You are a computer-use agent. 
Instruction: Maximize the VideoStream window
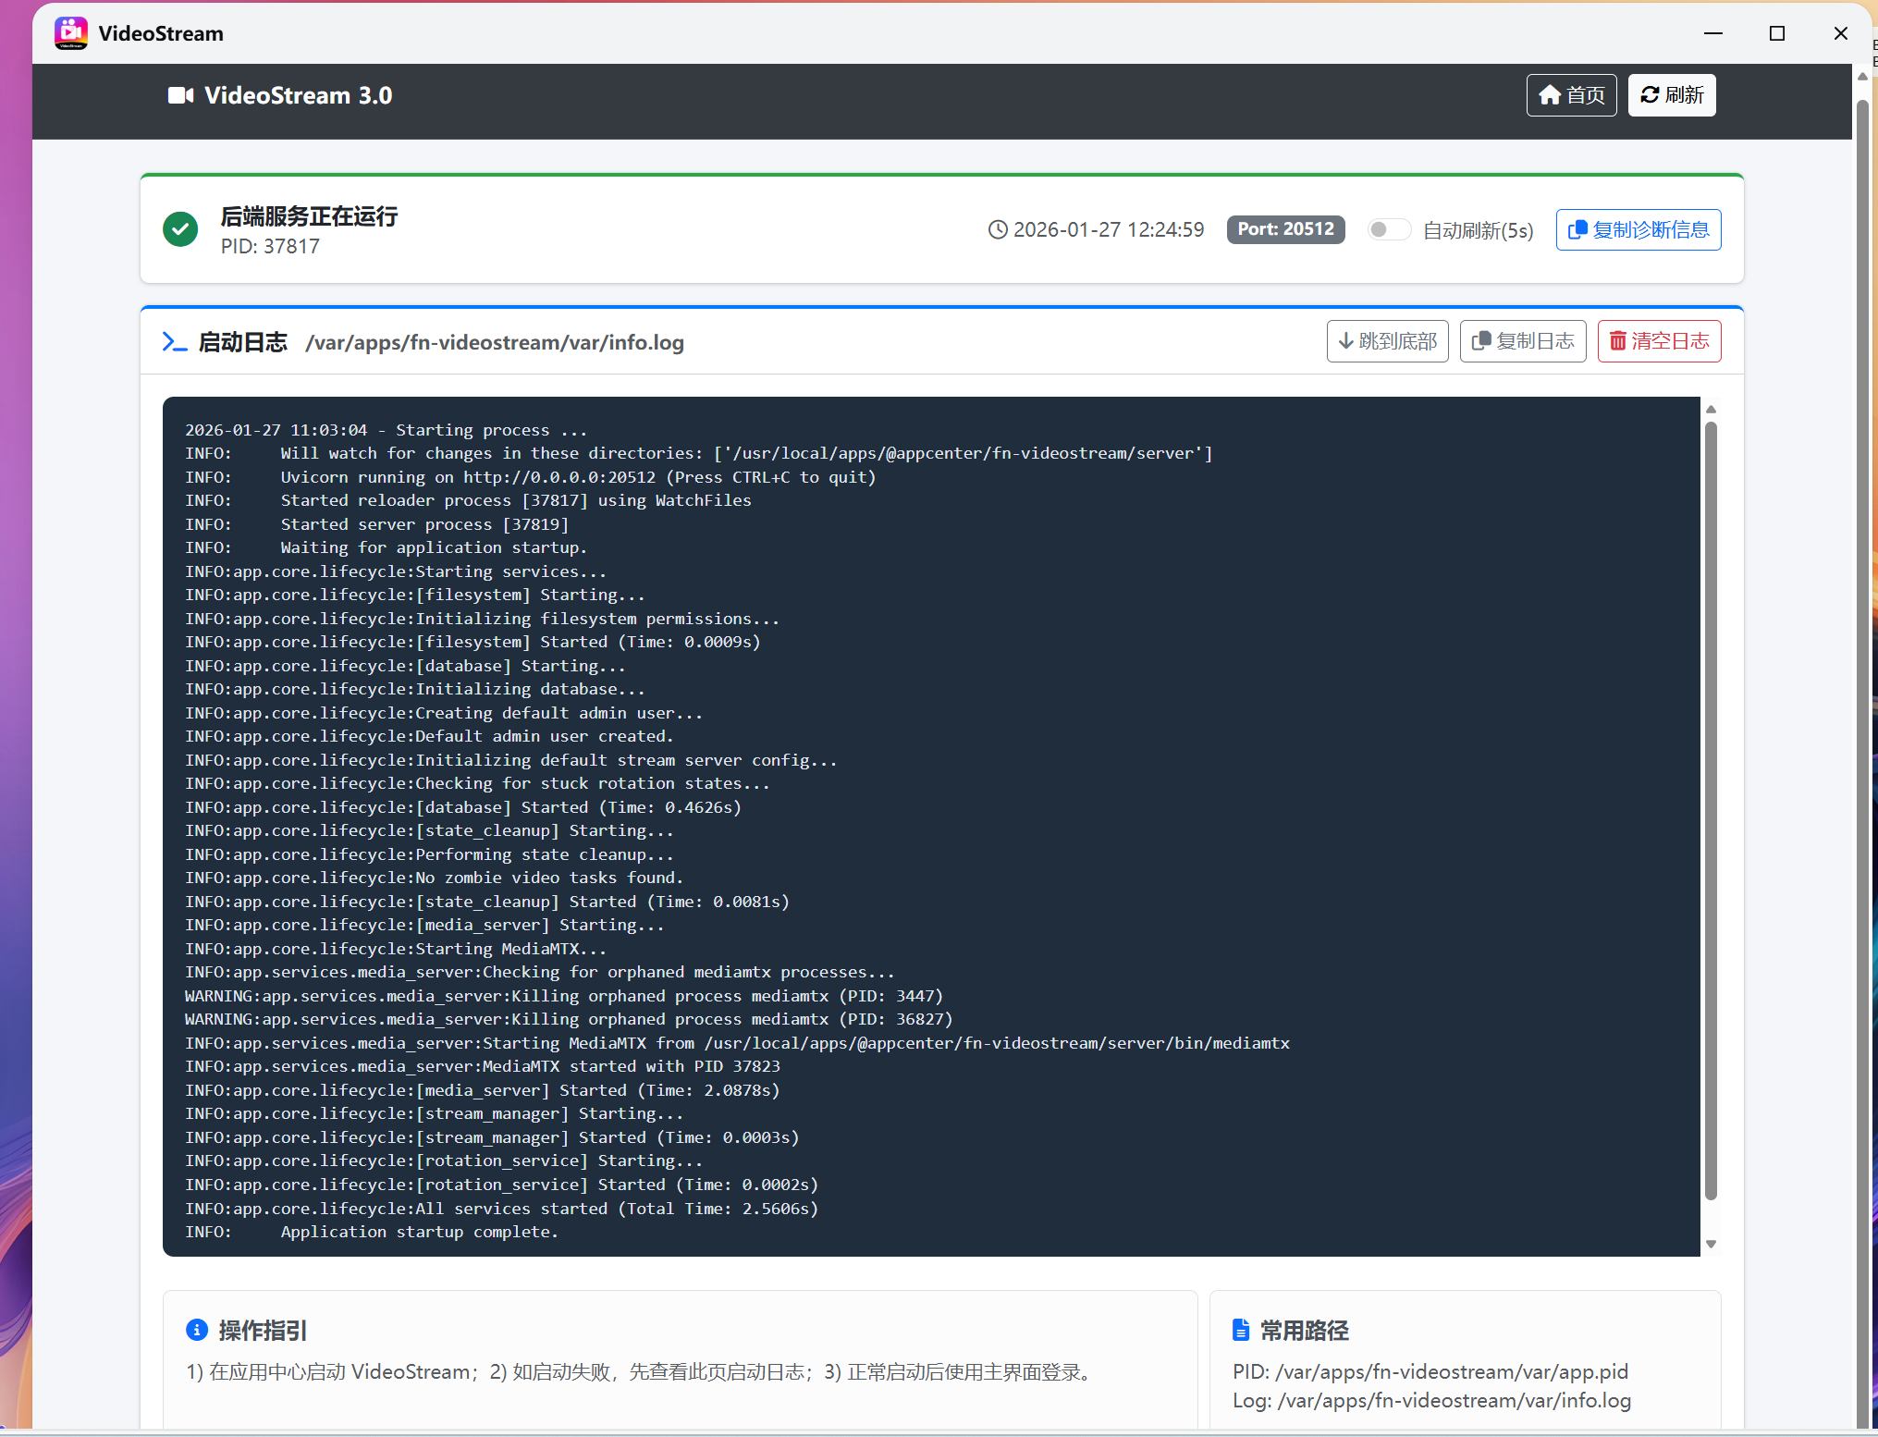(1776, 33)
